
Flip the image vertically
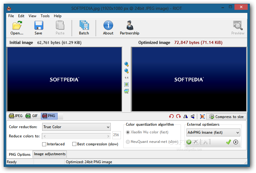[193, 116]
